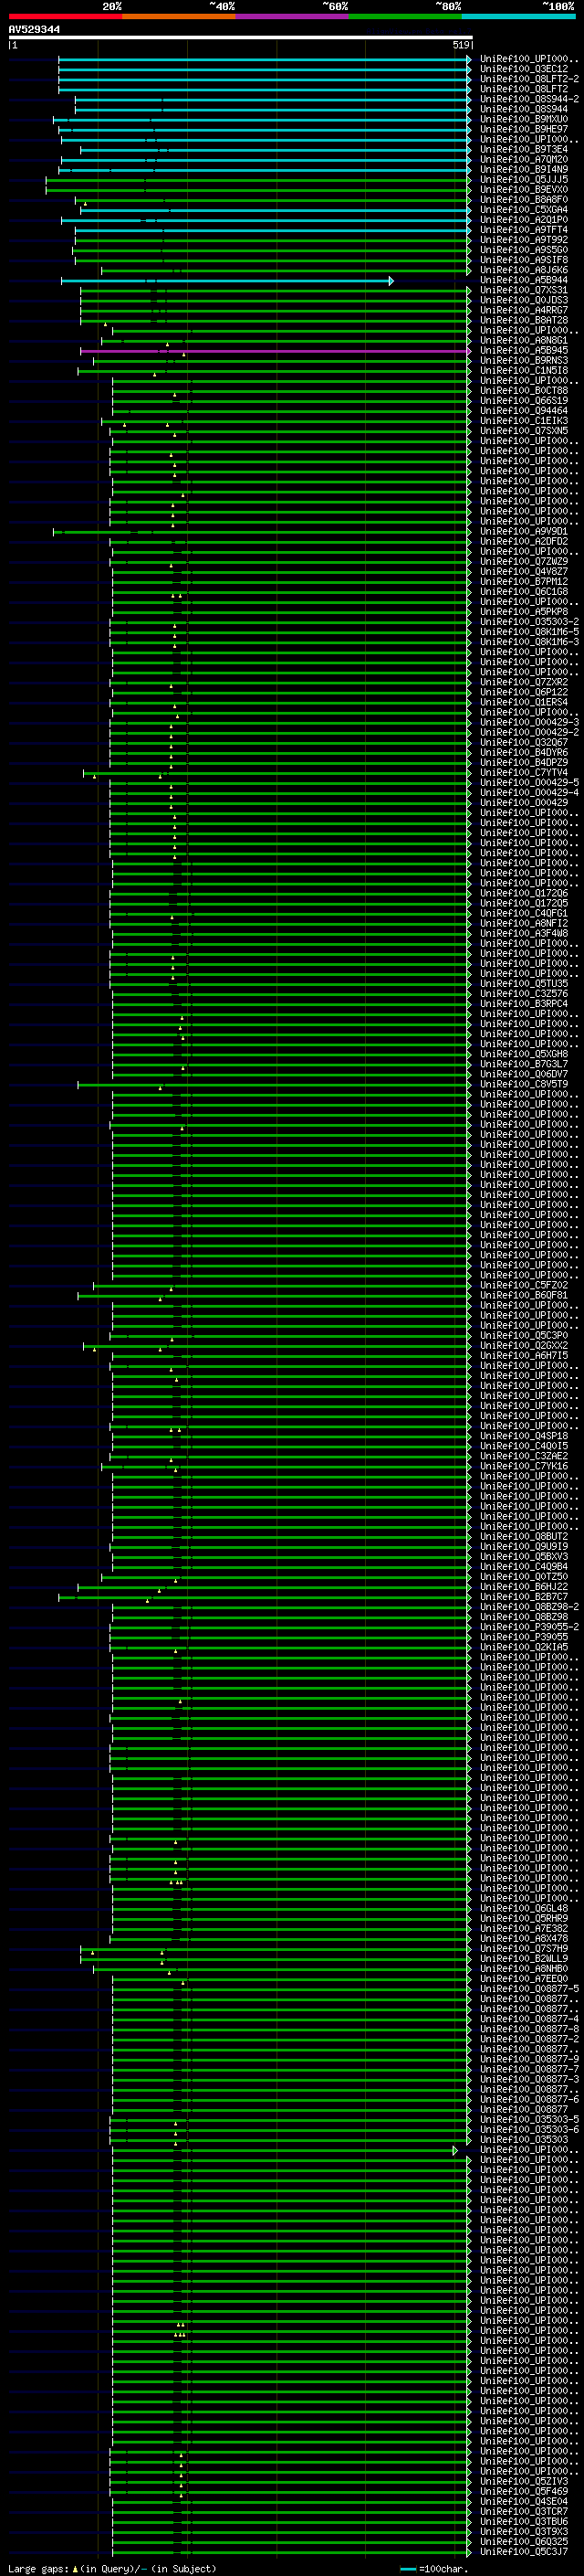Select hit label UniRef100_A9SIF8
This screenshot has height=2576, width=584.
click(x=524, y=260)
